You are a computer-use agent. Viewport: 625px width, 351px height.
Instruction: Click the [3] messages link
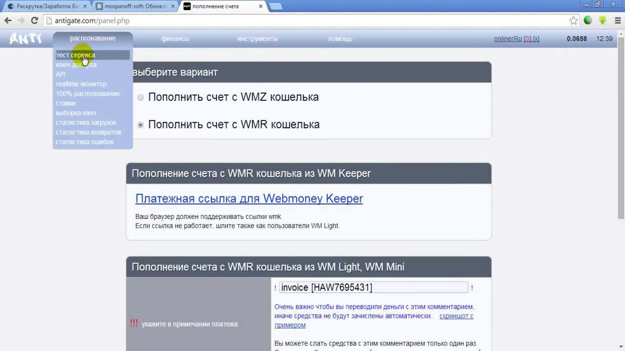[x=527, y=39]
